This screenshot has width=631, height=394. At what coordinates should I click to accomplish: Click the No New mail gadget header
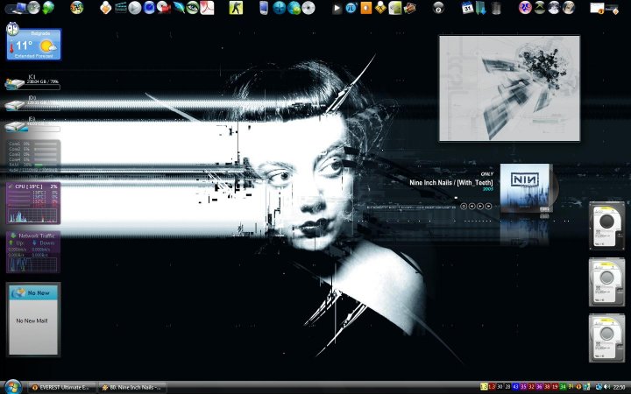pos(33,292)
